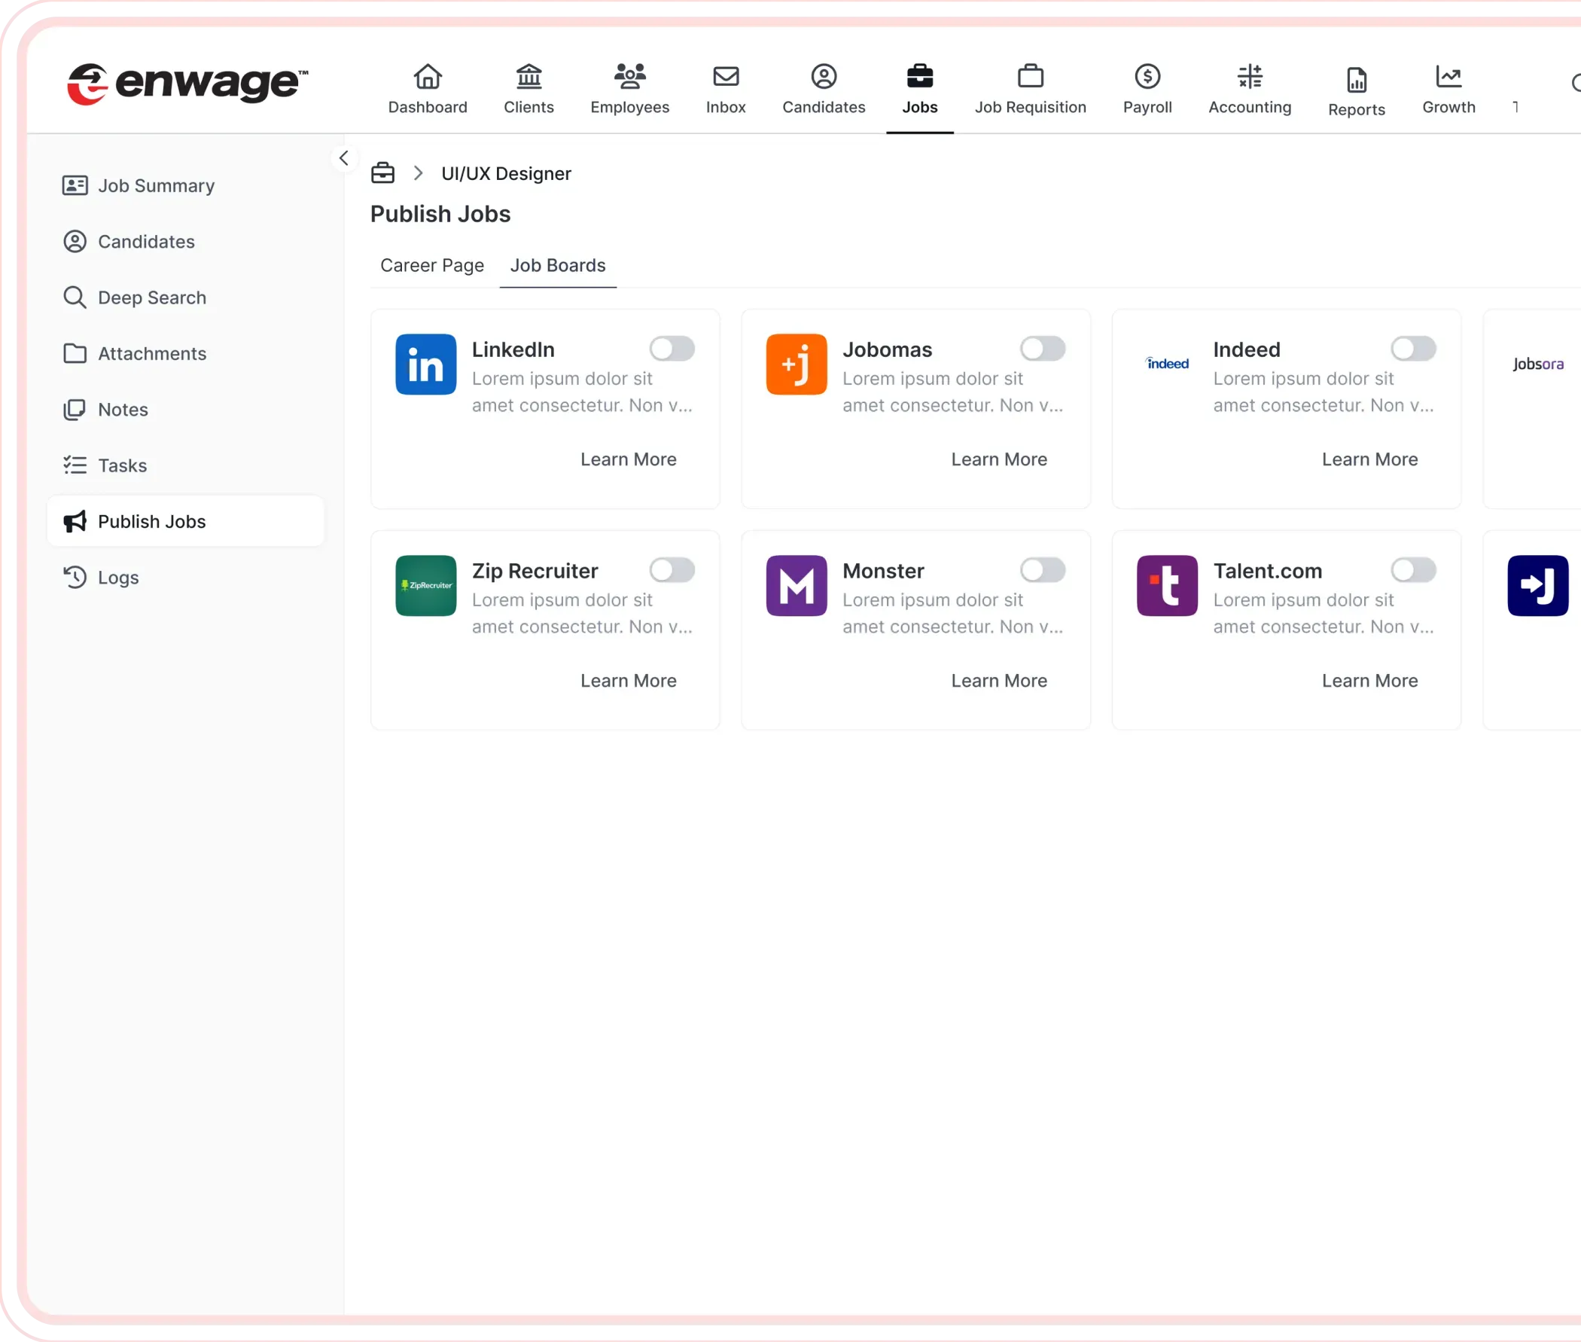Turn on Monster job board switch

[x=1042, y=571]
